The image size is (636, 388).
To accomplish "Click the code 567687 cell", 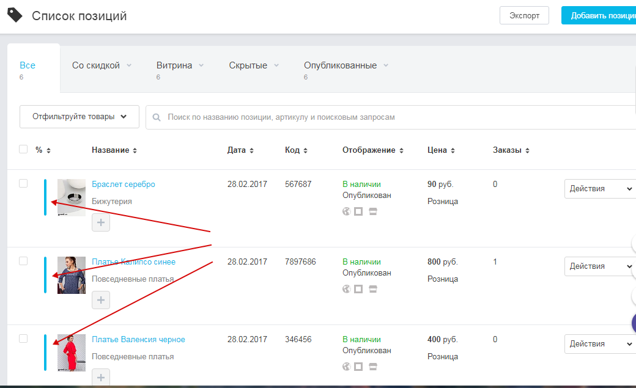I will [298, 184].
